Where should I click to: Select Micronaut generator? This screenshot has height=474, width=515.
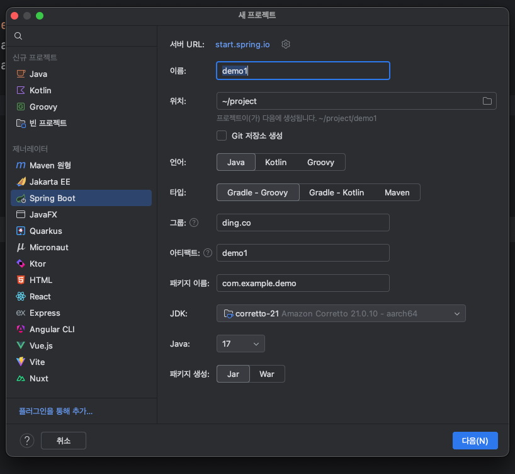pos(81,247)
